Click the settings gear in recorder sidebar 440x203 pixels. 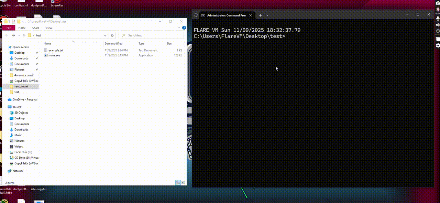click(x=438, y=45)
